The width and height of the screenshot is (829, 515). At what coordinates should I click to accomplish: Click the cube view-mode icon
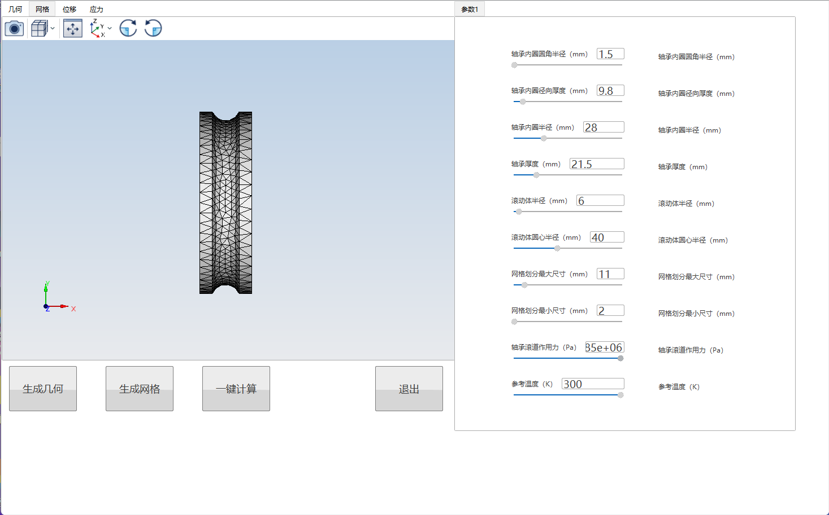pos(39,28)
